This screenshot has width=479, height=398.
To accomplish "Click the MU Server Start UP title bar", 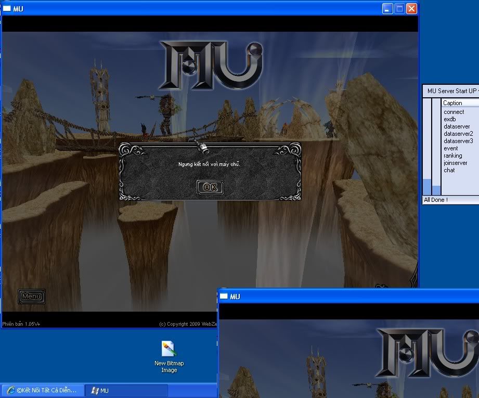I will 451,91.
